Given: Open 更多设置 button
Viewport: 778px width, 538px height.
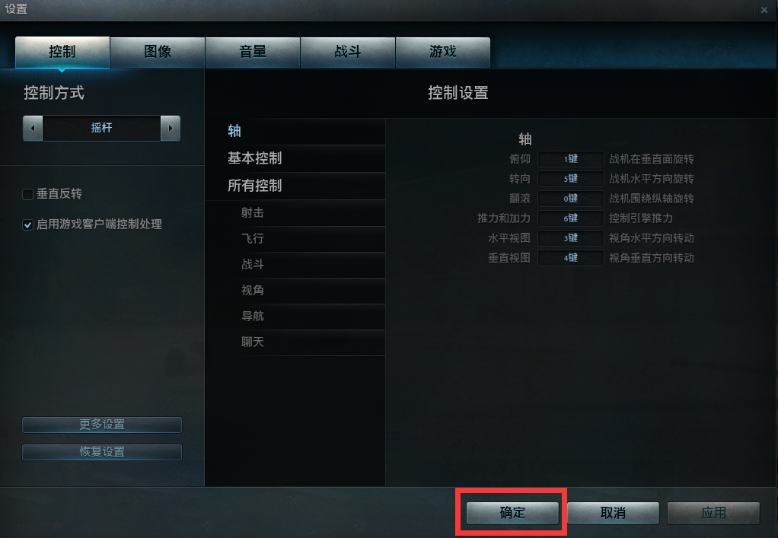Looking at the screenshot, I should (102, 425).
